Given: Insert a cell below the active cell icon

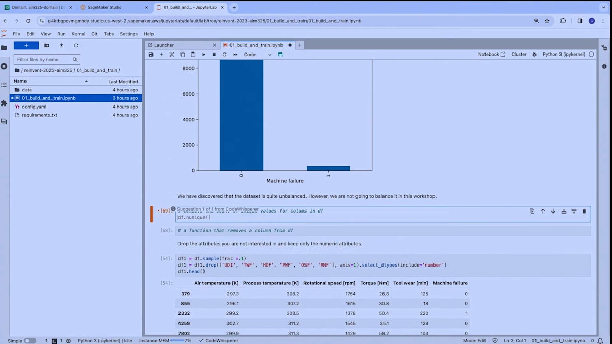Looking at the screenshot, I should tap(574, 211).
